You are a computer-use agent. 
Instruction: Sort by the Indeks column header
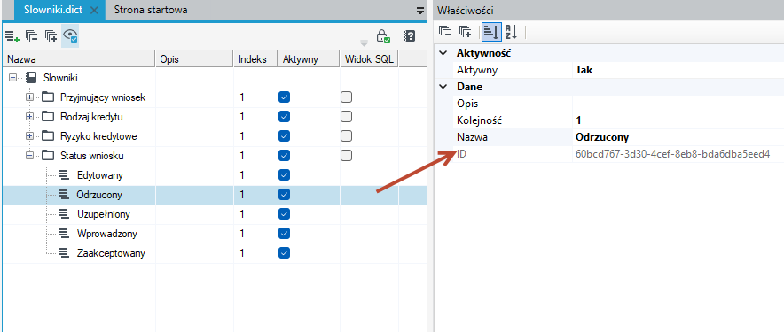pyautogui.click(x=256, y=59)
